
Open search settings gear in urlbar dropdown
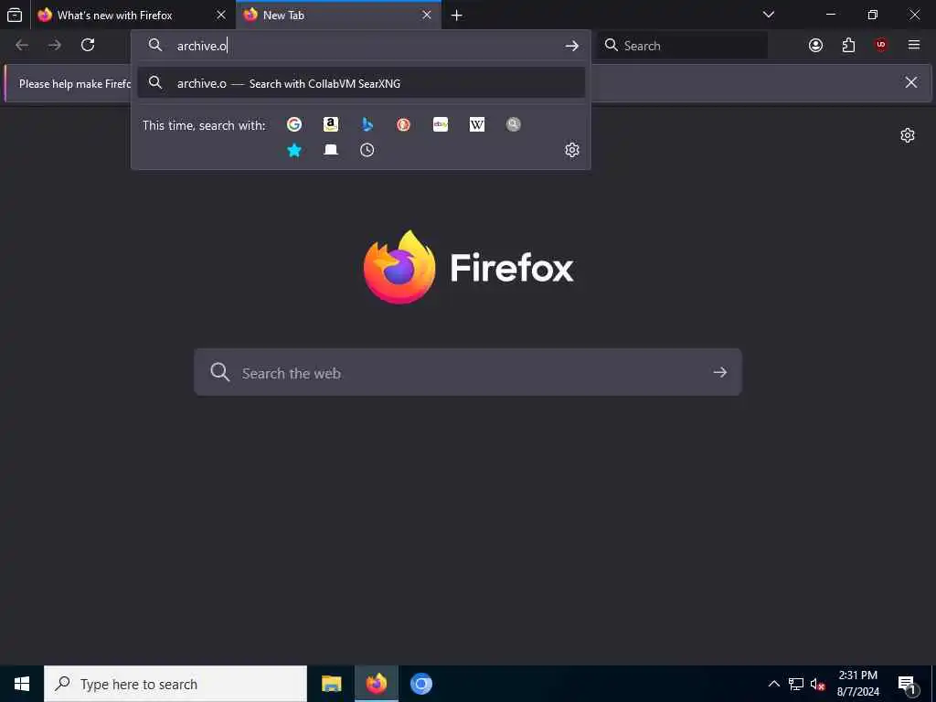tap(572, 150)
